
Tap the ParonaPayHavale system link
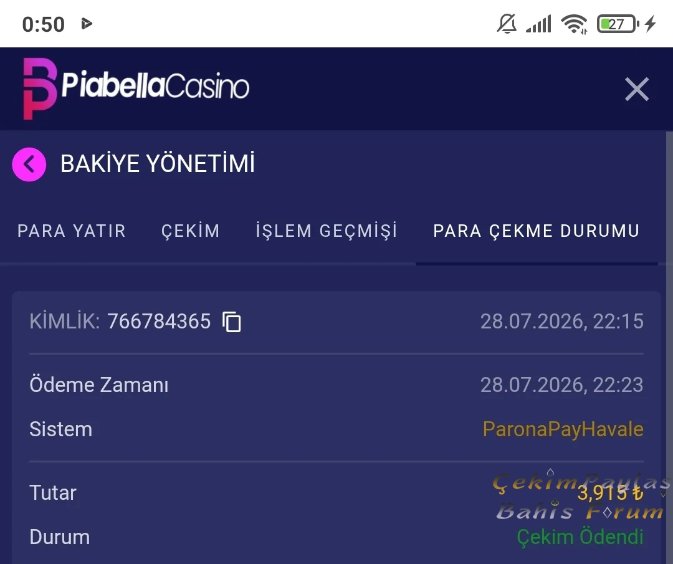(x=563, y=429)
